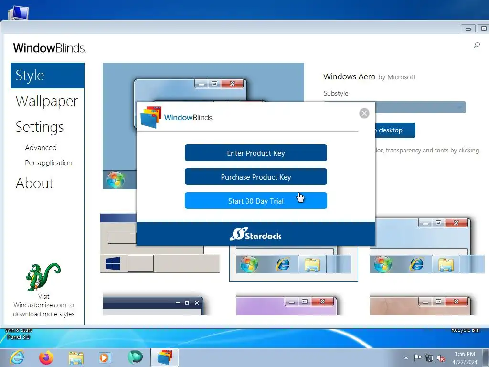Minimize the WindowBlinds main window
The height and width of the screenshot is (367, 489).
468,29
